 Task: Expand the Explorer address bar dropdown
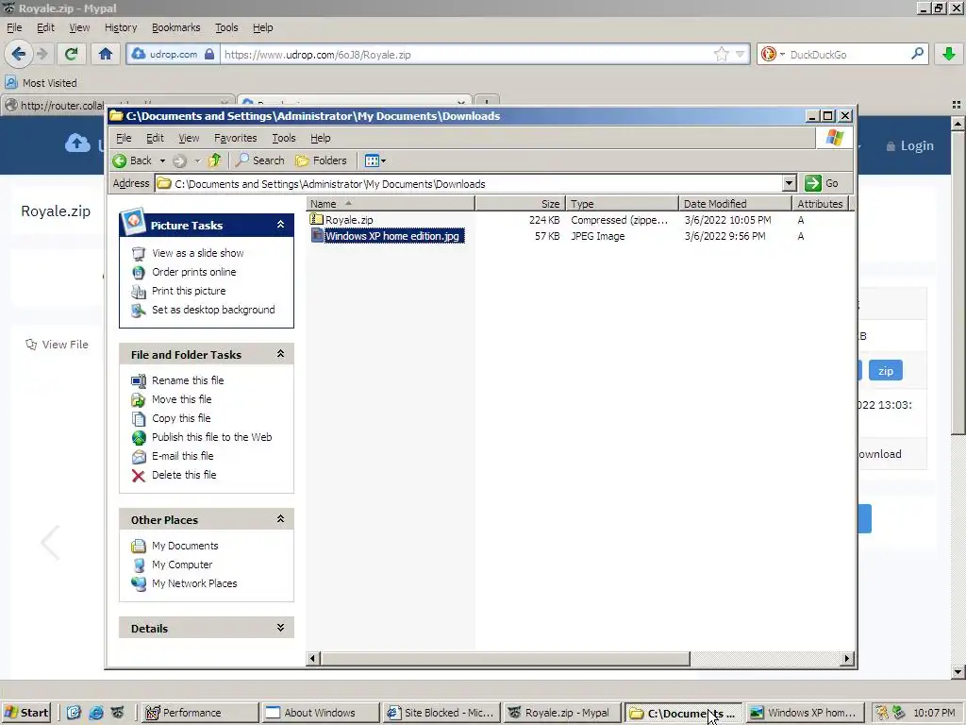pos(790,183)
